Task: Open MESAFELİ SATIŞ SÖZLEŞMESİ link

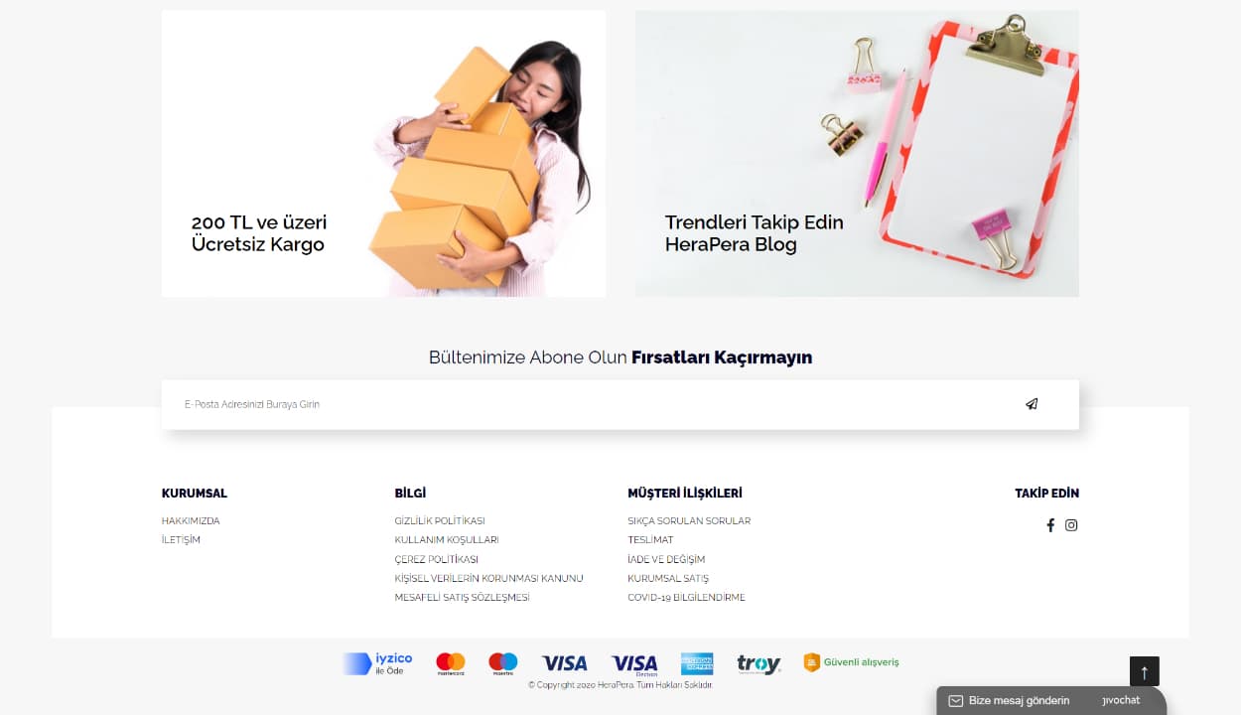Action: [x=462, y=598]
